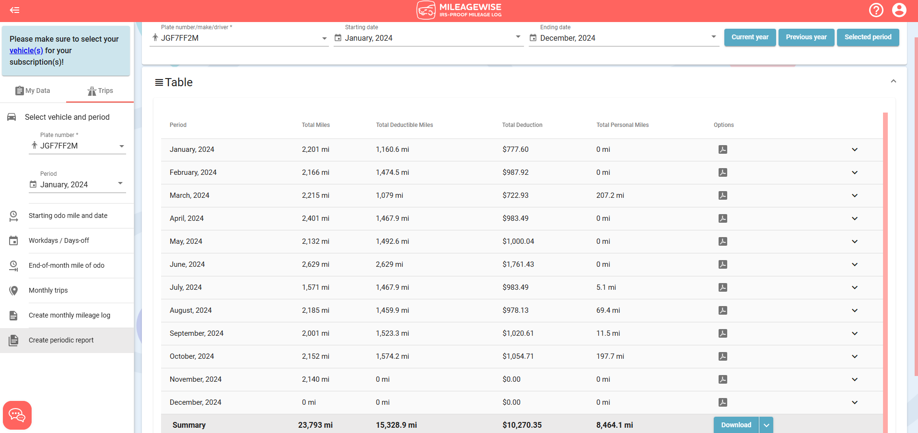
Task: Open the help question mark icon
Action: pos(876,10)
